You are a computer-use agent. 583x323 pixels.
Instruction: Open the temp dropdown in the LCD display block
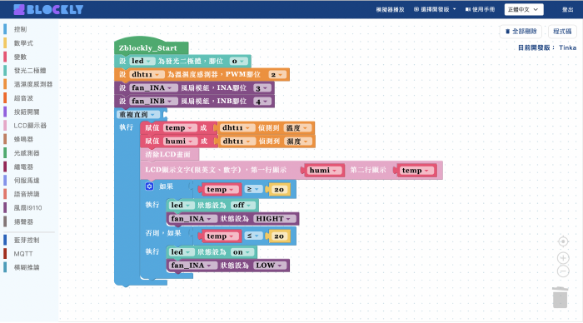pos(416,171)
